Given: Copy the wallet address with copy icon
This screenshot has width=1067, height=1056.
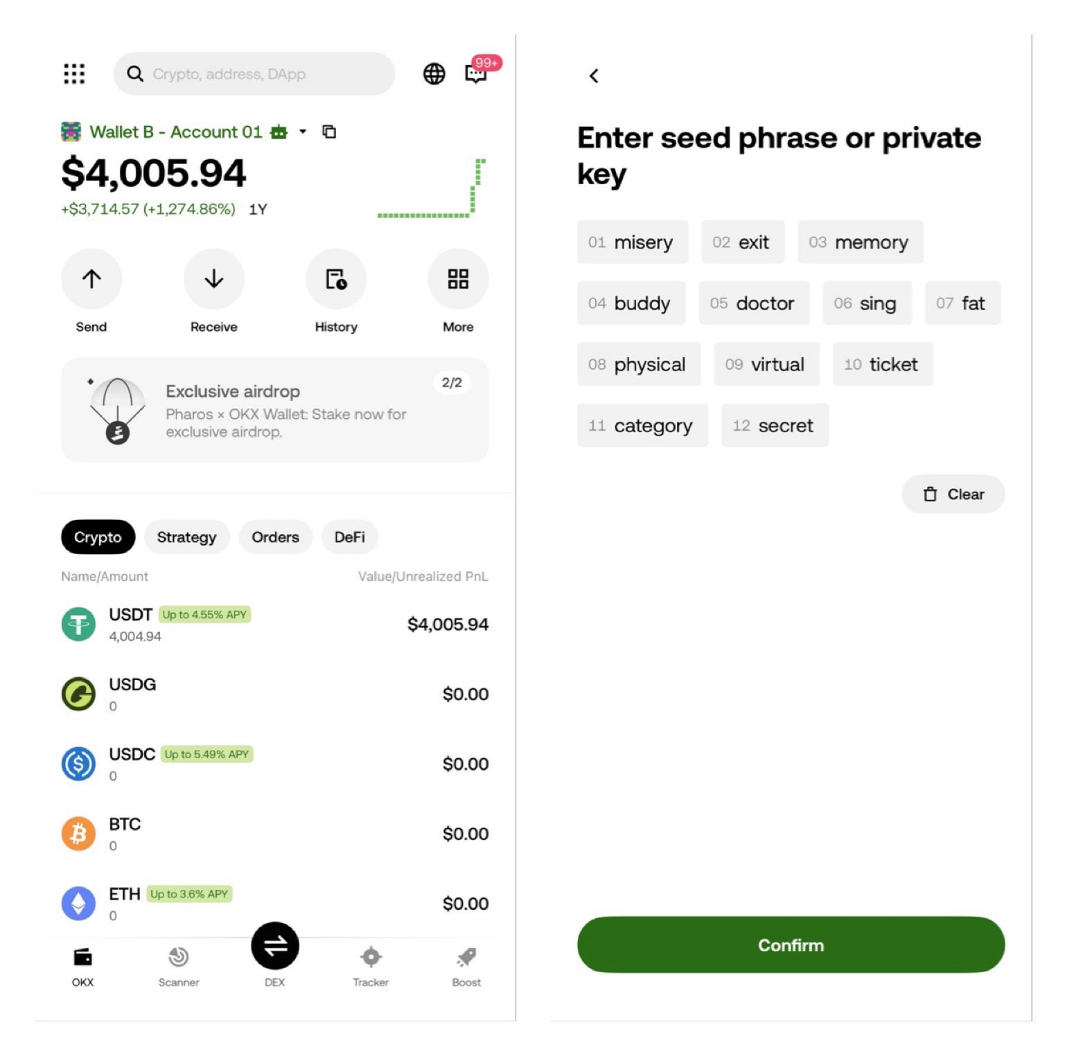Looking at the screenshot, I should tap(329, 132).
